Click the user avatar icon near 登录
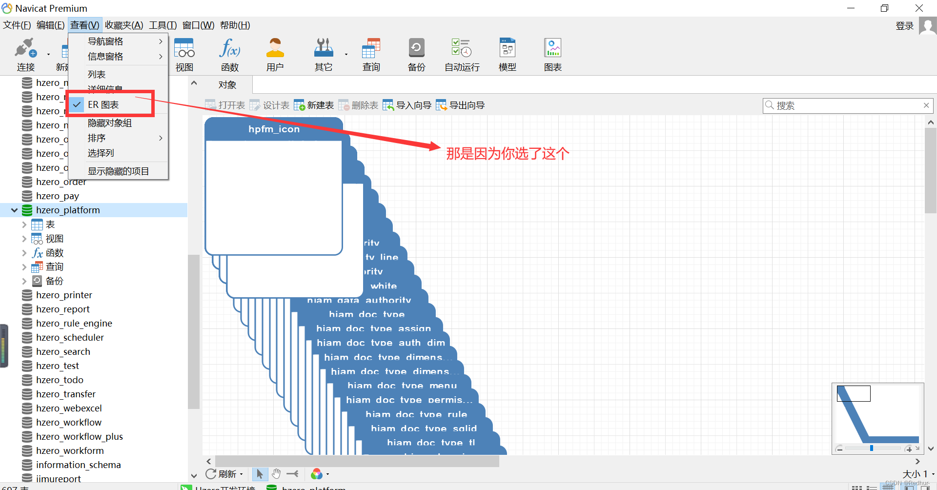The image size is (937, 490). 927,25
